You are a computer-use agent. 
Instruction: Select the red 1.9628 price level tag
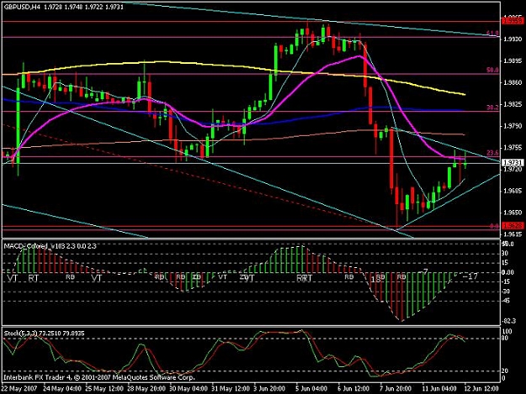(x=513, y=226)
